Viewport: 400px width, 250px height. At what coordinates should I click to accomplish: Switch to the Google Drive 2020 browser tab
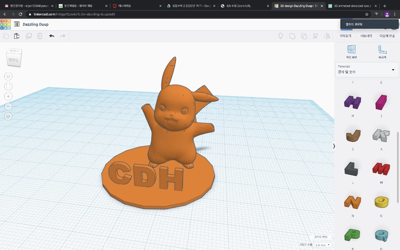[191, 6]
